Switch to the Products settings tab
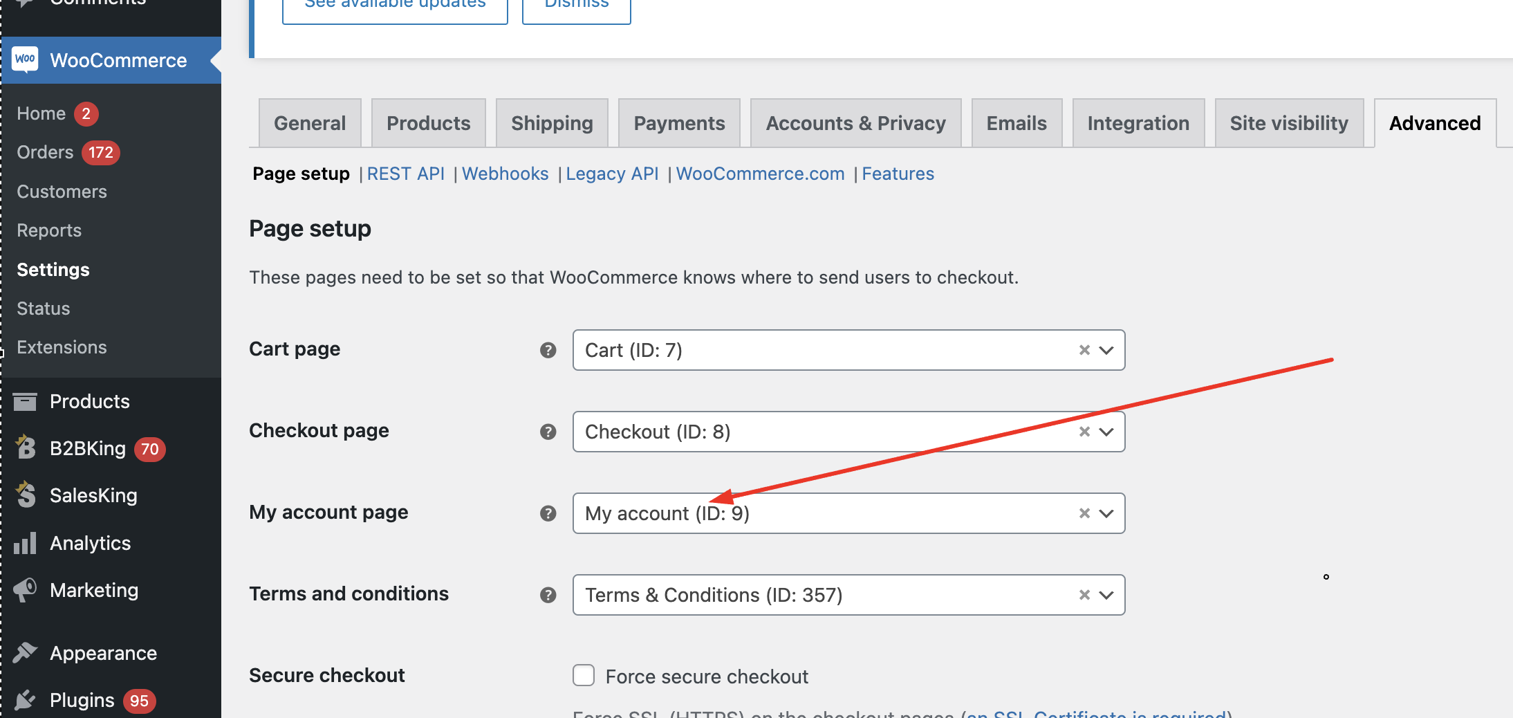The image size is (1513, 718). 429,123
